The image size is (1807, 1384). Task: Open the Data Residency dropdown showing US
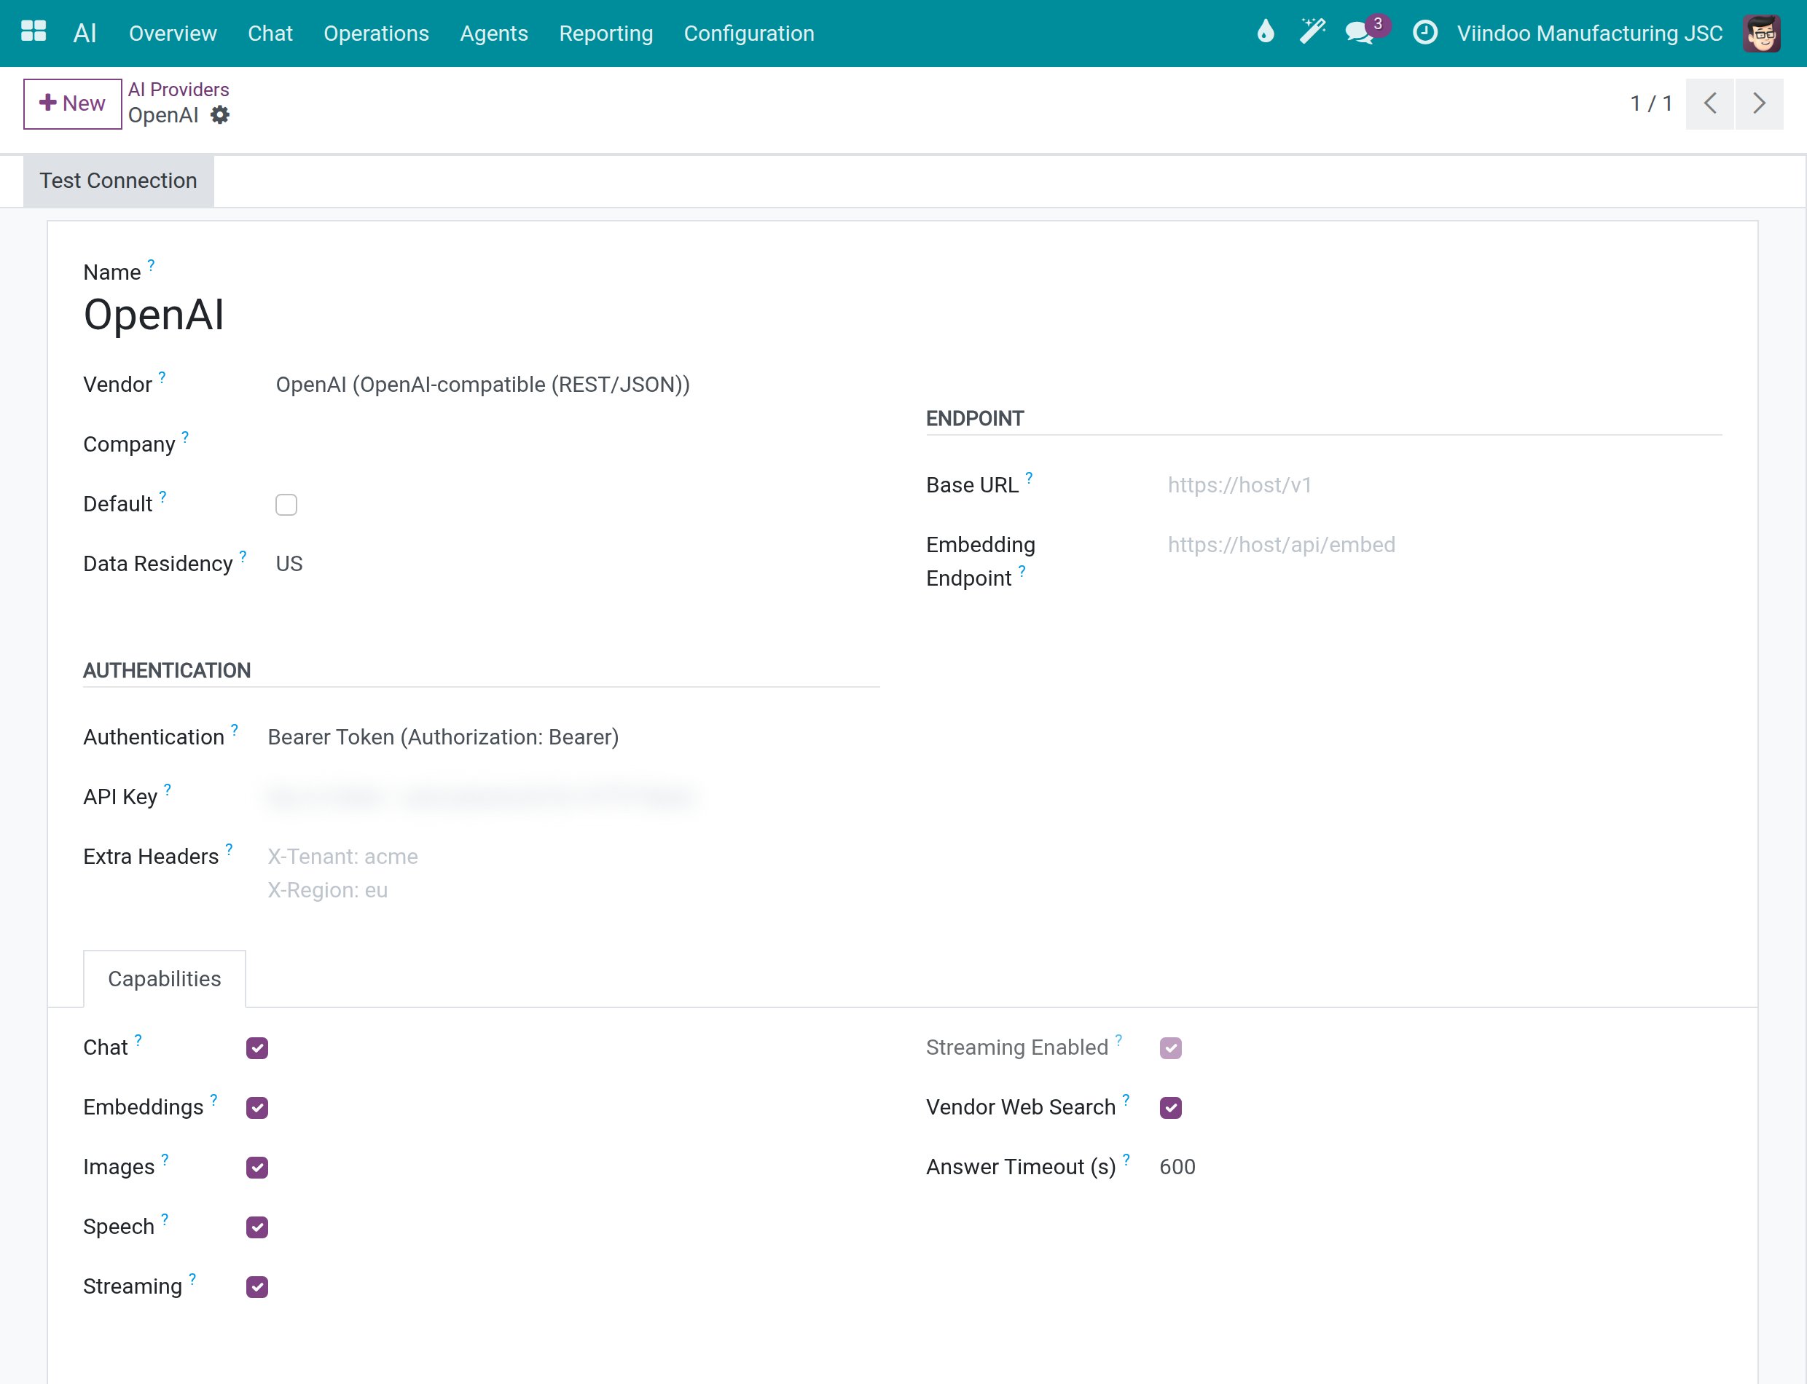pyautogui.click(x=577, y=565)
